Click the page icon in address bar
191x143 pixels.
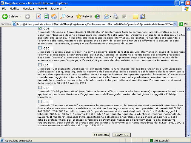click(x=15, y=24)
